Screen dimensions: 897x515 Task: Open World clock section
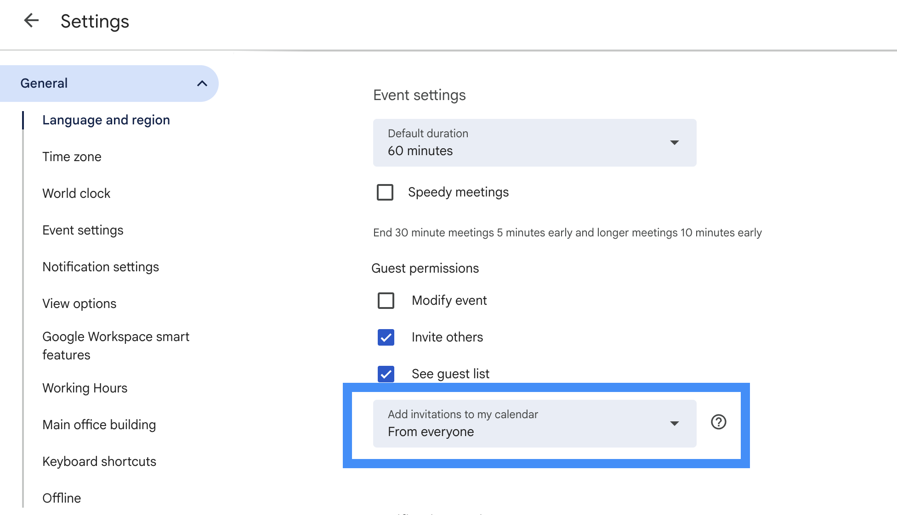tap(76, 194)
